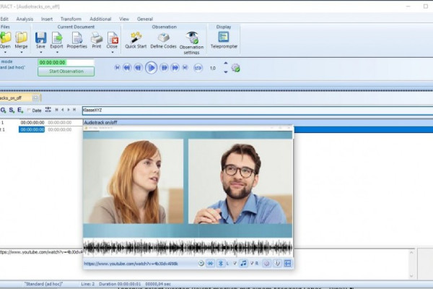Expand the Open dropdown arrow
The height and width of the screenshot is (289, 433).
click(5, 52)
